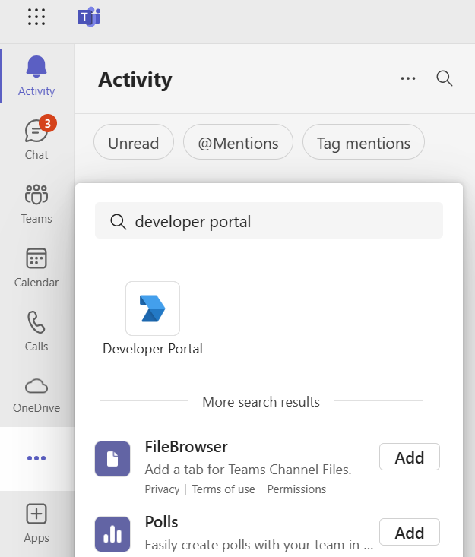Open more options in Activity header
The width and height of the screenshot is (475, 557).
tap(408, 78)
